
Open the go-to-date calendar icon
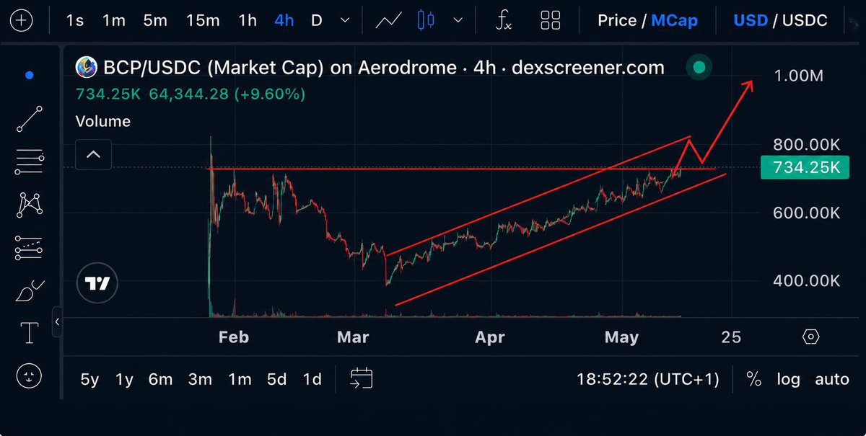(x=362, y=378)
